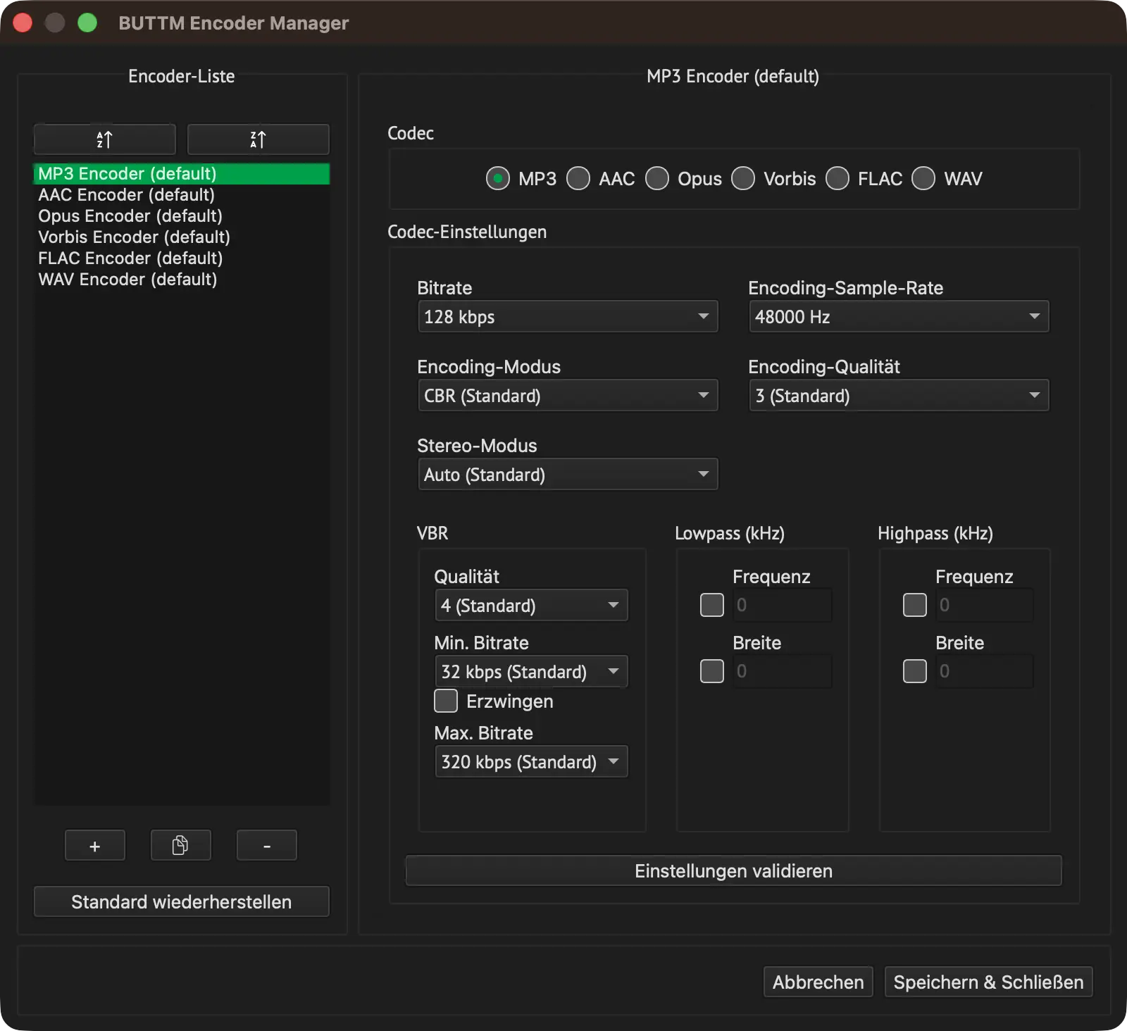This screenshot has height=1031, width=1127.
Task: Open the Min. Bitrate 32 kbps dropdown
Action: 532,672
